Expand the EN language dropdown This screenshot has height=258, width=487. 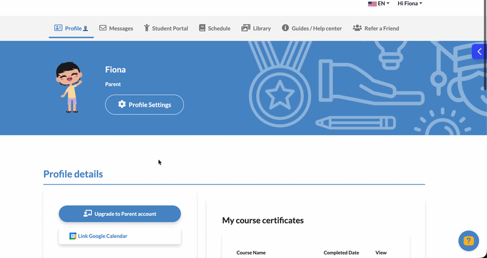click(379, 4)
